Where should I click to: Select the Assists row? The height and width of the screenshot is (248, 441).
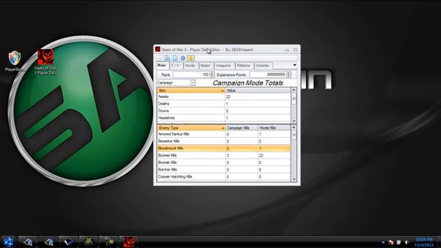point(224,96)
